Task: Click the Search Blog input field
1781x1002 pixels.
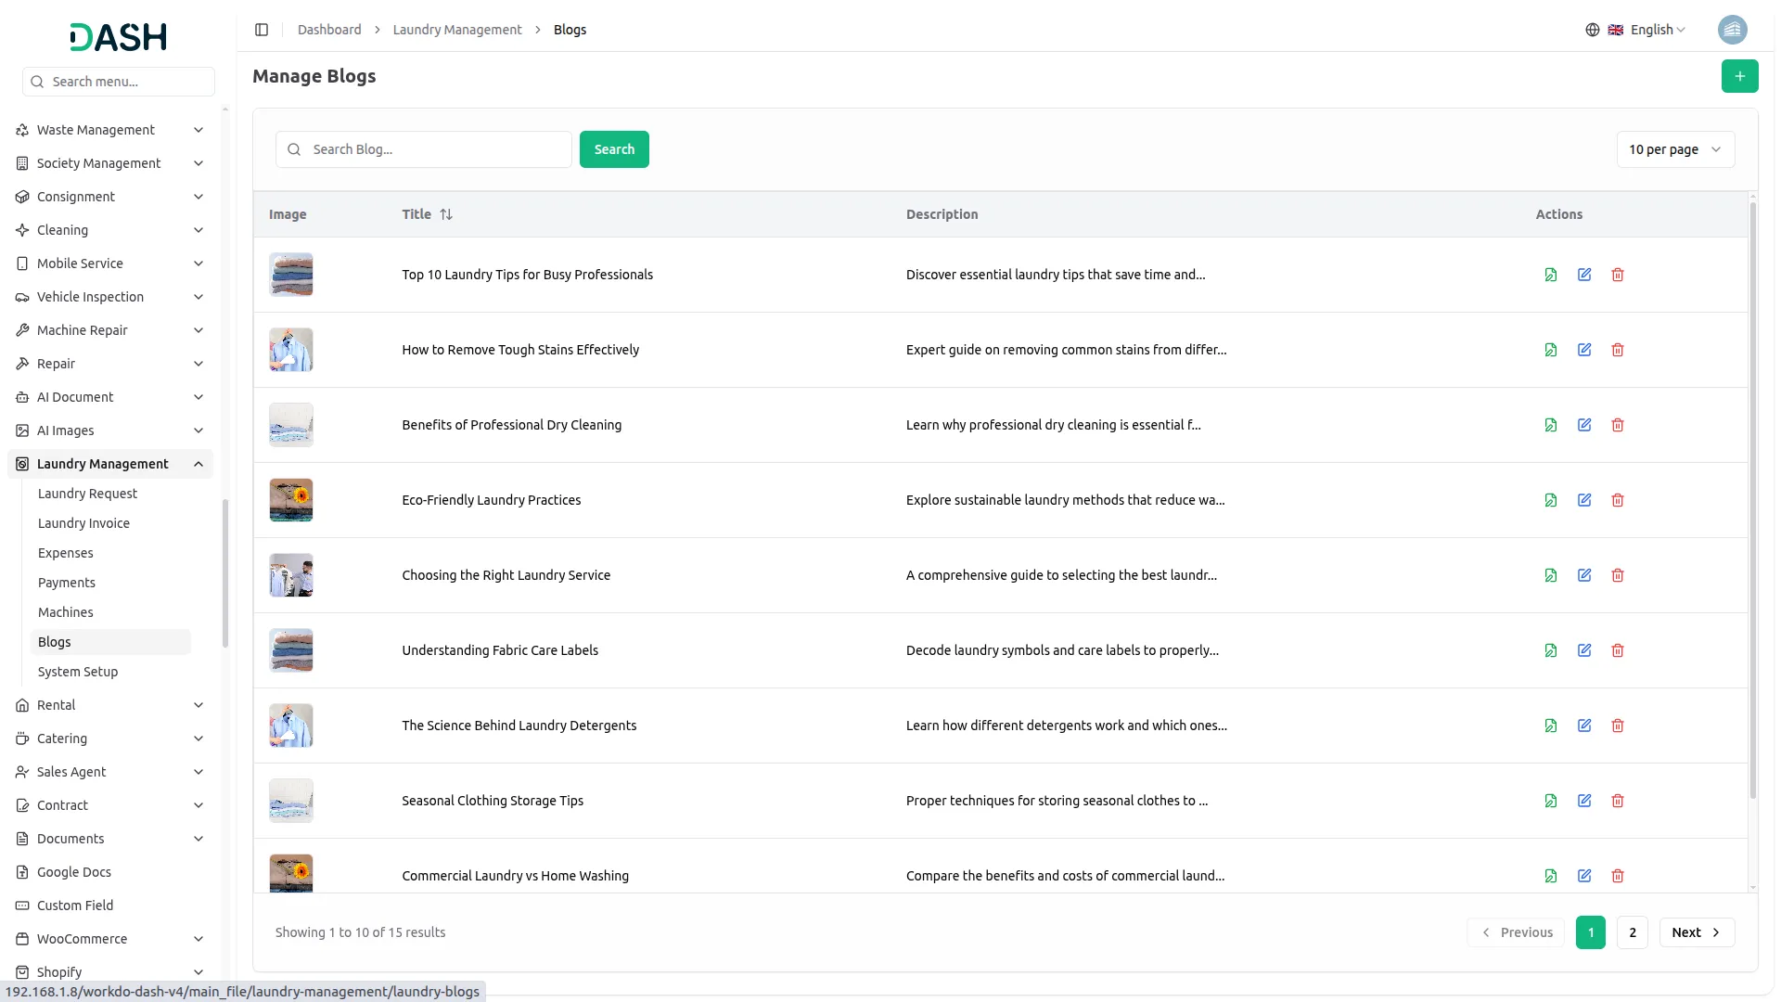Action: point(423,148)
